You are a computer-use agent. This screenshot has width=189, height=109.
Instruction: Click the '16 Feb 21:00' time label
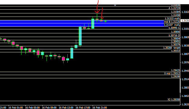(99, 107)
